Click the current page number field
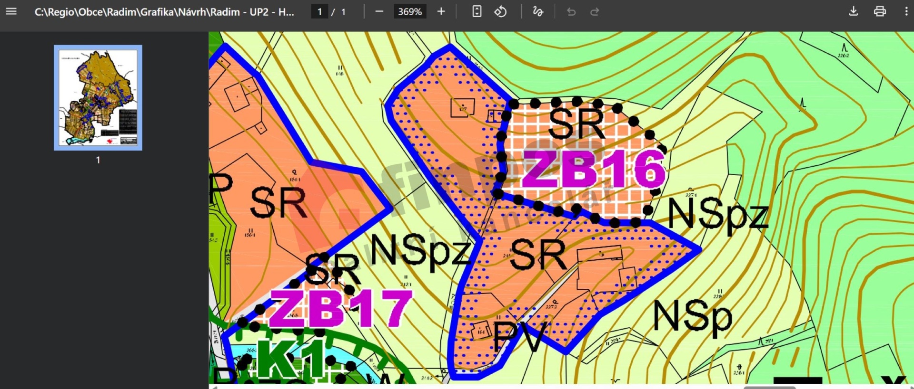The height and width of the screenshot is (389, 914). tap(319, 11)
